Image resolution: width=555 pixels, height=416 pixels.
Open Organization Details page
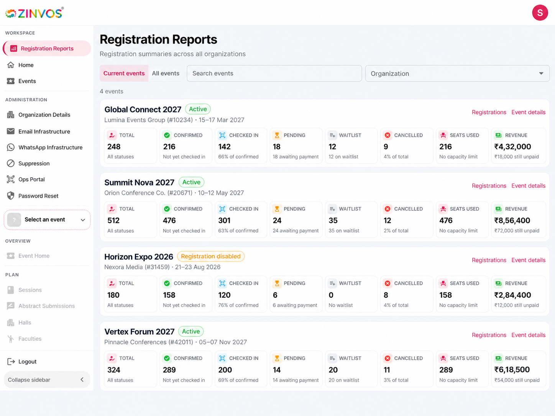tap(47, 115)
